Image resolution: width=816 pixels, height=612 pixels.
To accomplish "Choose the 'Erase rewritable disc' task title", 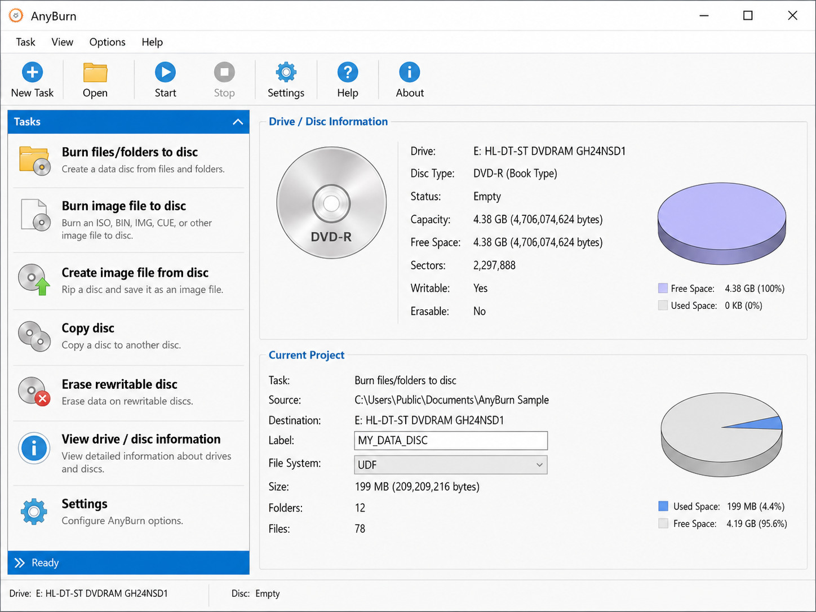I will click(119, 384).
